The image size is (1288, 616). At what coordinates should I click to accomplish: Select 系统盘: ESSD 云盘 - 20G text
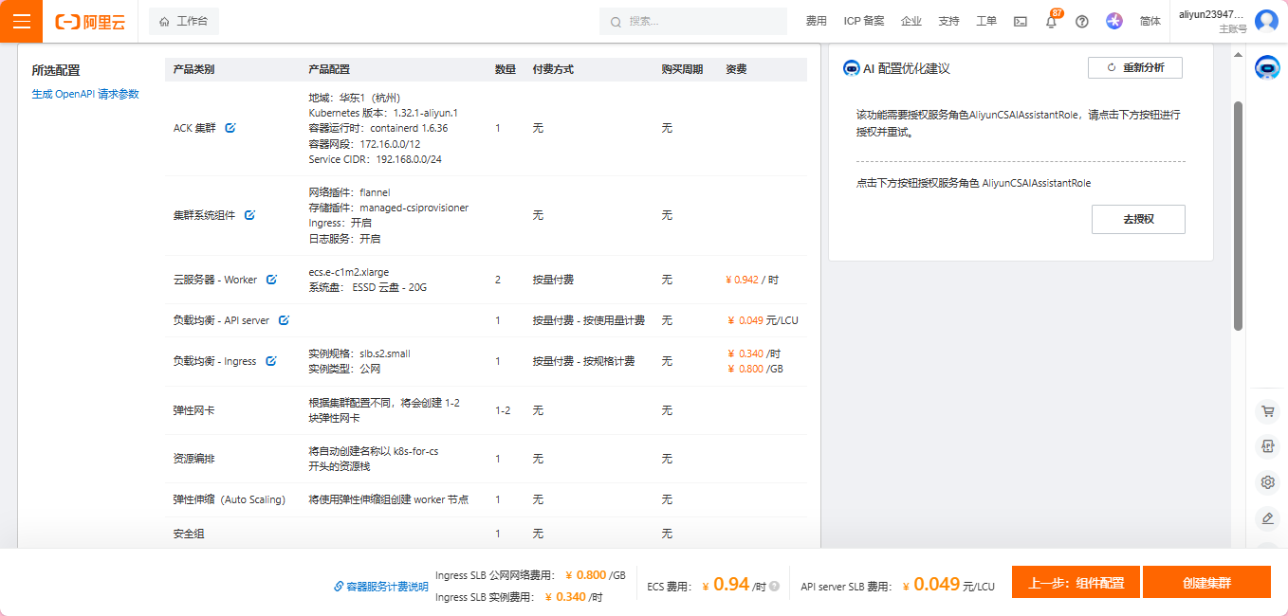pyautogui.click(x=368, y=287)
